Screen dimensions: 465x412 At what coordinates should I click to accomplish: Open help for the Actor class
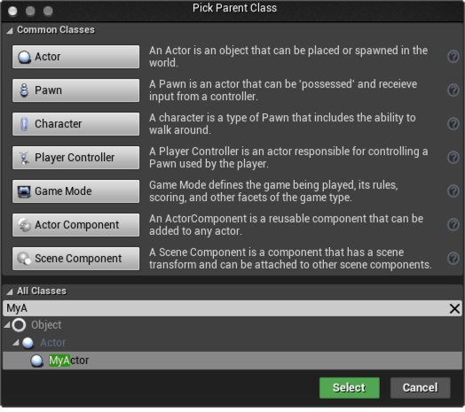tap(453, 57)
